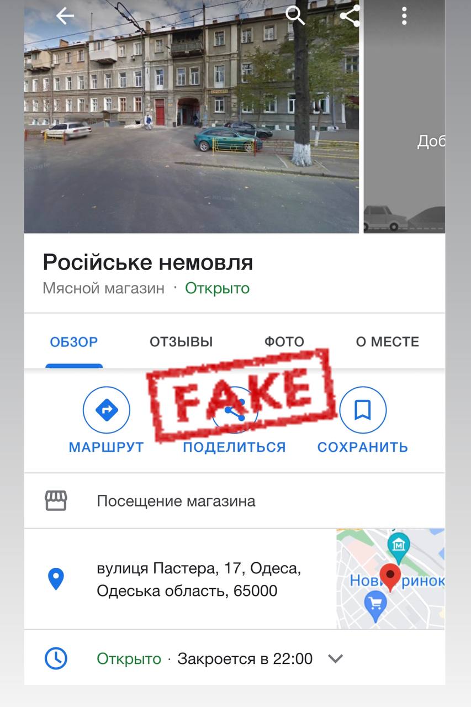Tap the storefront icon beside Посещение магазина
This screenshot has width=471, height=707.
click(x=56, y=501)
